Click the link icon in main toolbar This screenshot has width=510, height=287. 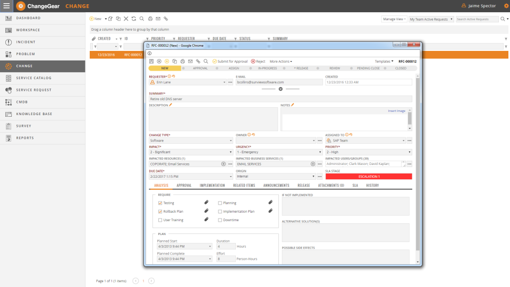click(x=166, y=19)
